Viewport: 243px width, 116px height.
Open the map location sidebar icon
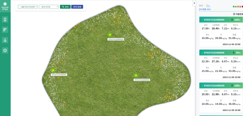5,19
